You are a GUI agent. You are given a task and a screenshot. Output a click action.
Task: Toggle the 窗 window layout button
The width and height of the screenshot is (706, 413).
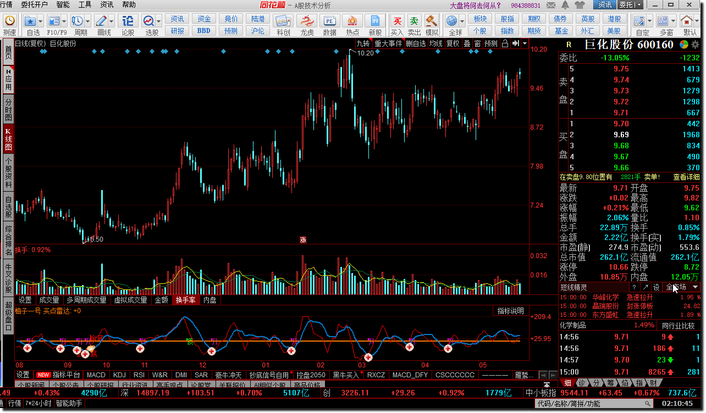(x=477, y=43)
